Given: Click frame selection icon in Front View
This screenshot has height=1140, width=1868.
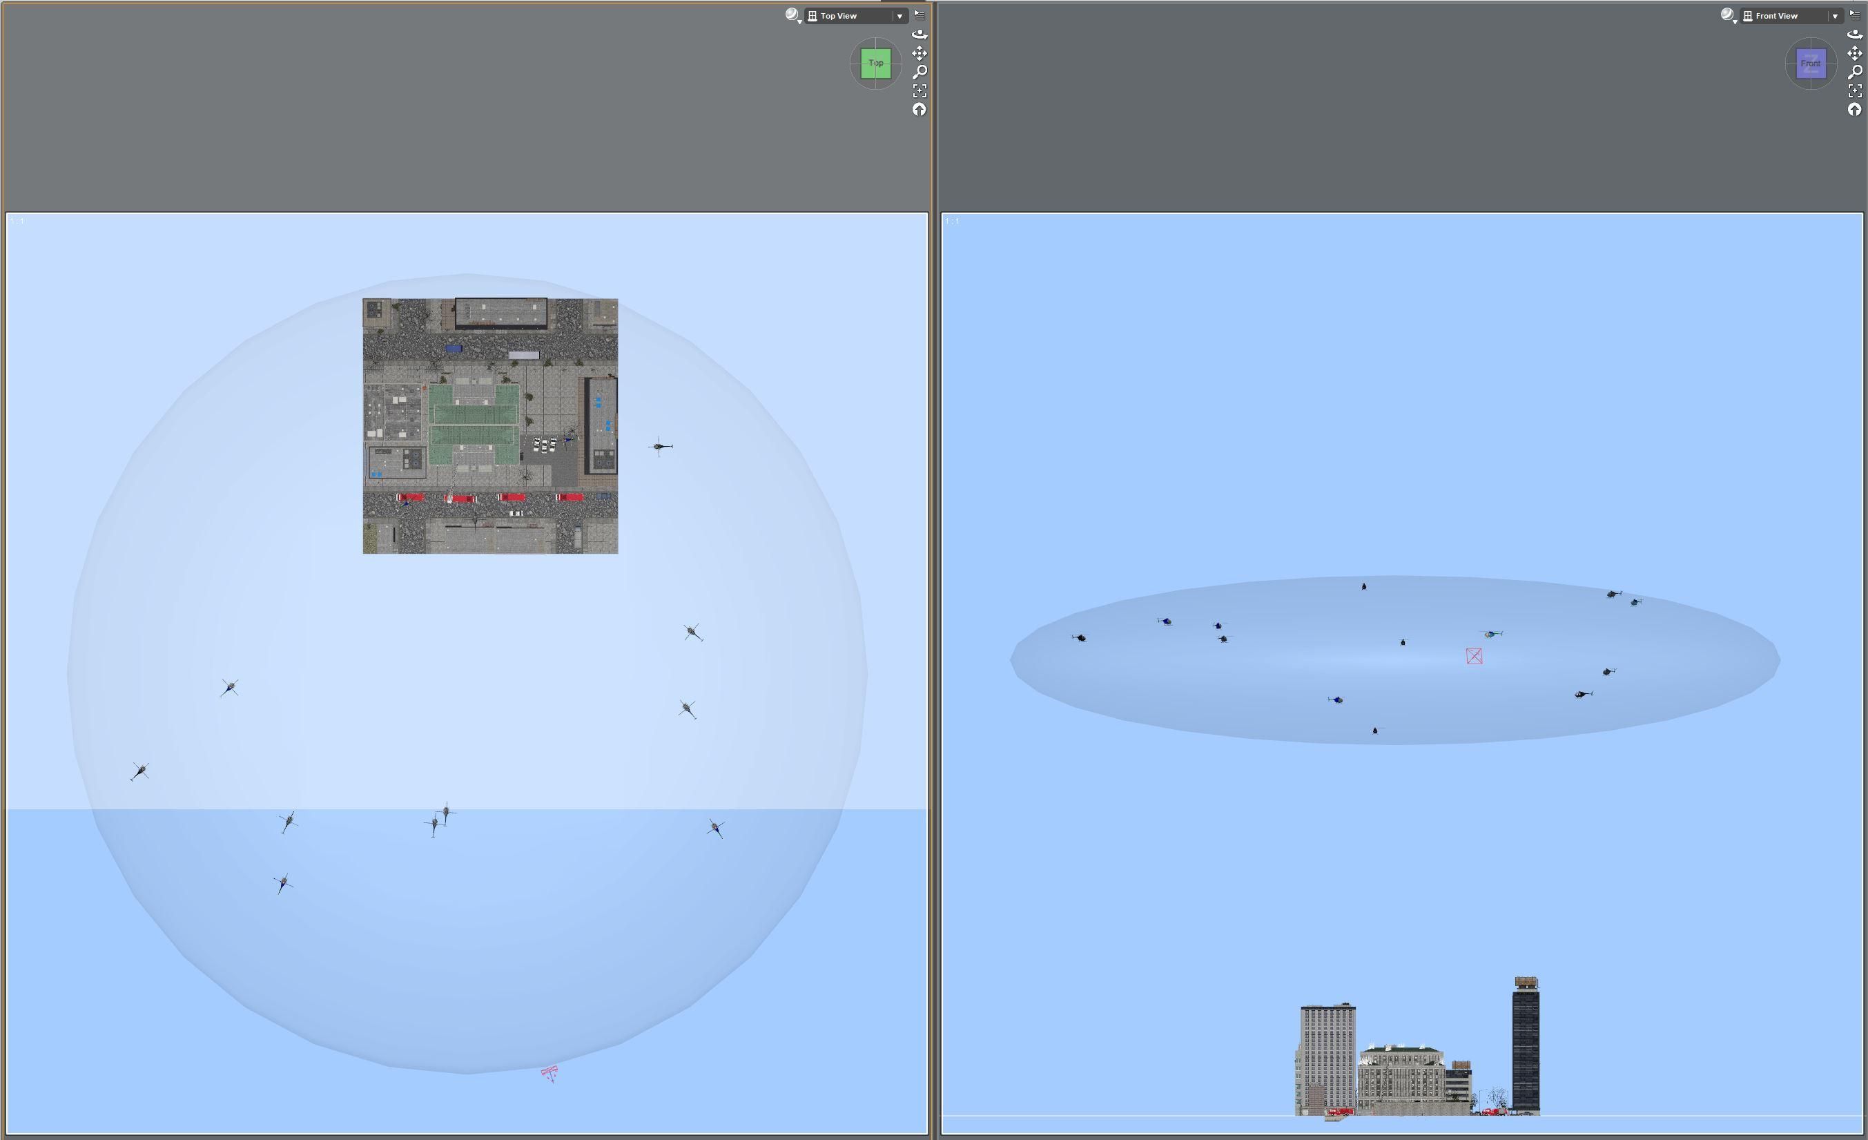Looking at the screenshot, I should click(1854, 91).
